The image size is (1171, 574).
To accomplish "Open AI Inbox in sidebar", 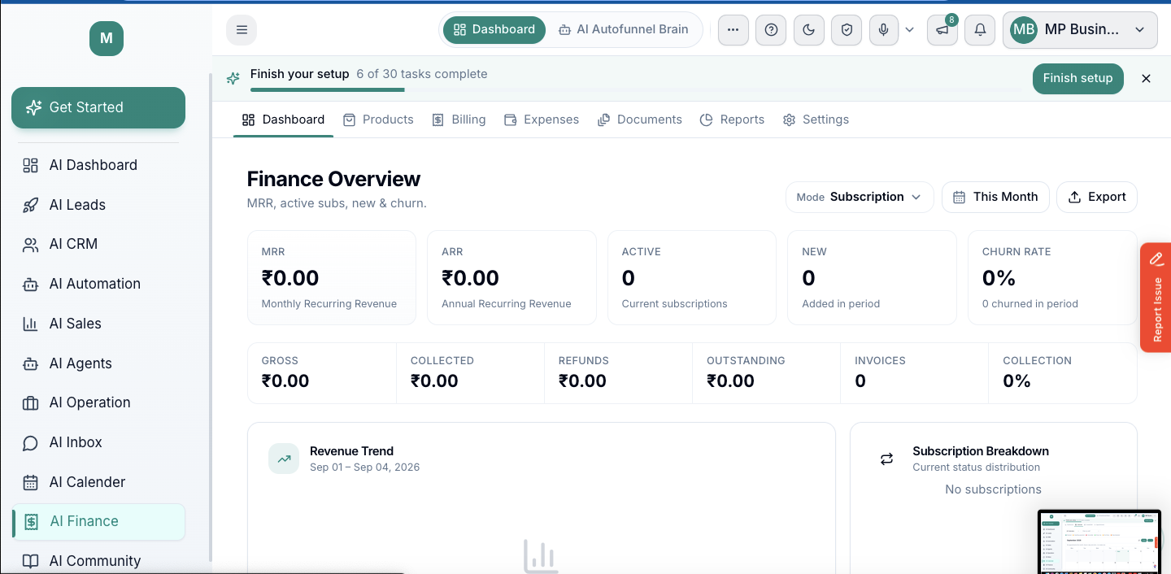I will click(x=98, y=442).
